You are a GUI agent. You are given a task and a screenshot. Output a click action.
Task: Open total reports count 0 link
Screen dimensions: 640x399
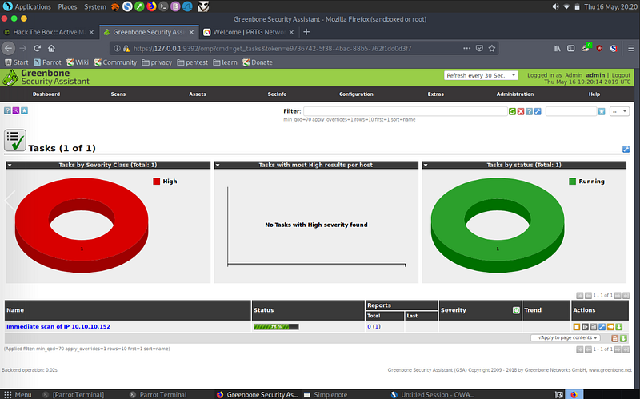(x=369, y=327)
